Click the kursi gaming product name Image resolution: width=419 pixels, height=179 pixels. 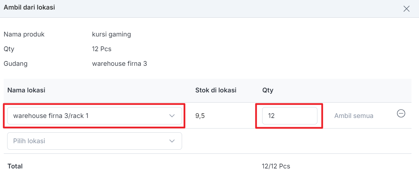[111, 34]
